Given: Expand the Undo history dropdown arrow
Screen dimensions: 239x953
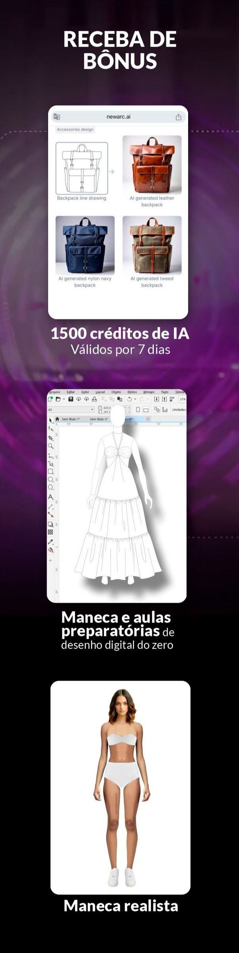Looking at the screenshot, I should 135,399.
